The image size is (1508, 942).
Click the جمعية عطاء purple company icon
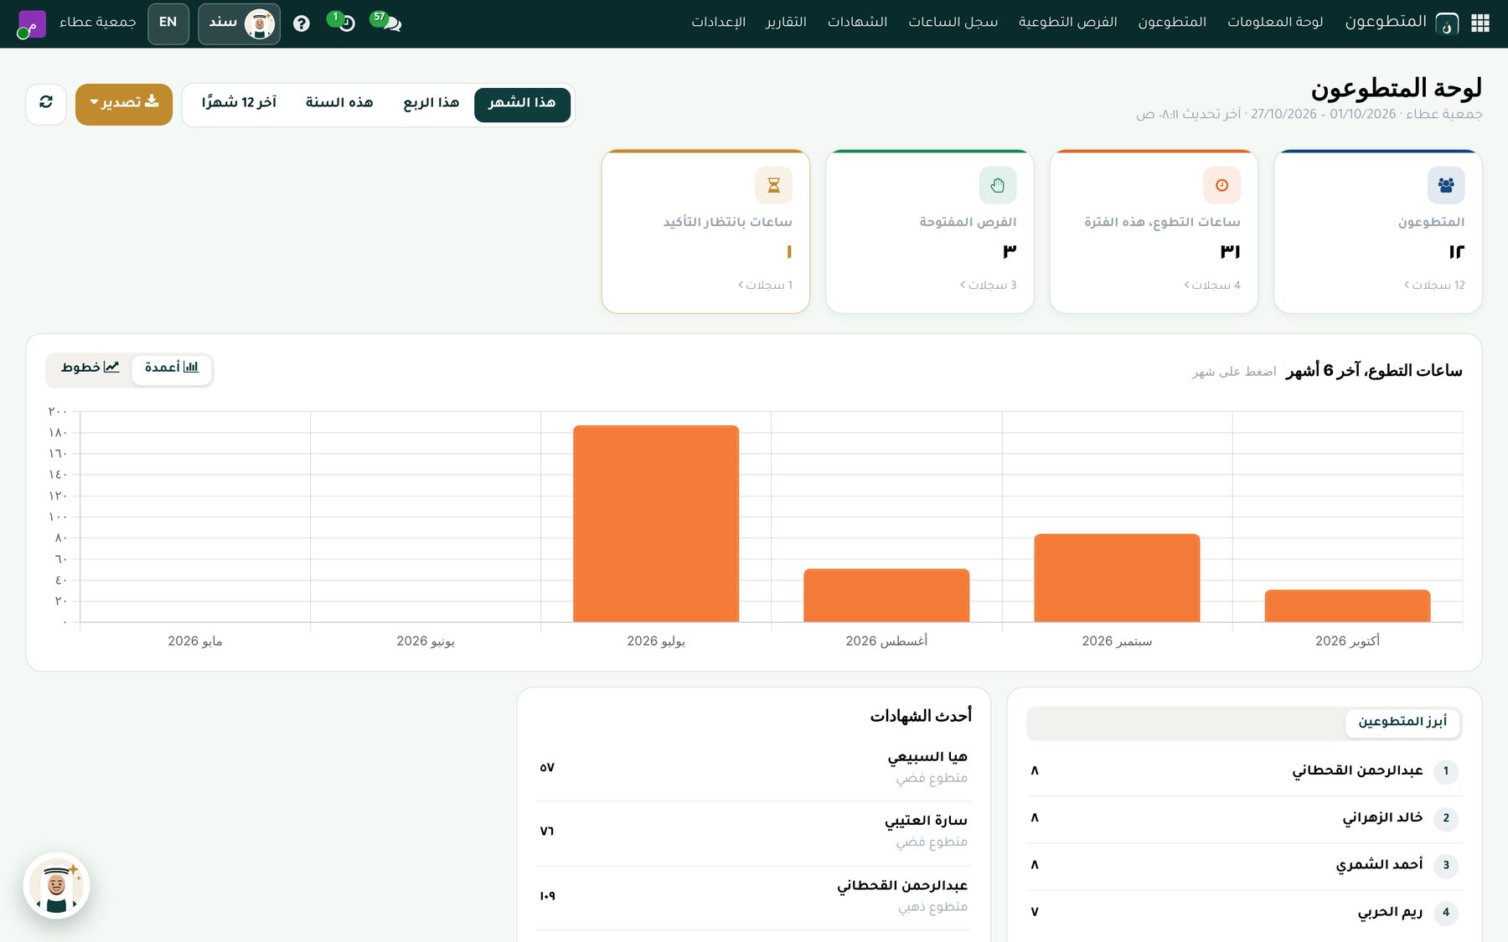[x=31, y=23]
